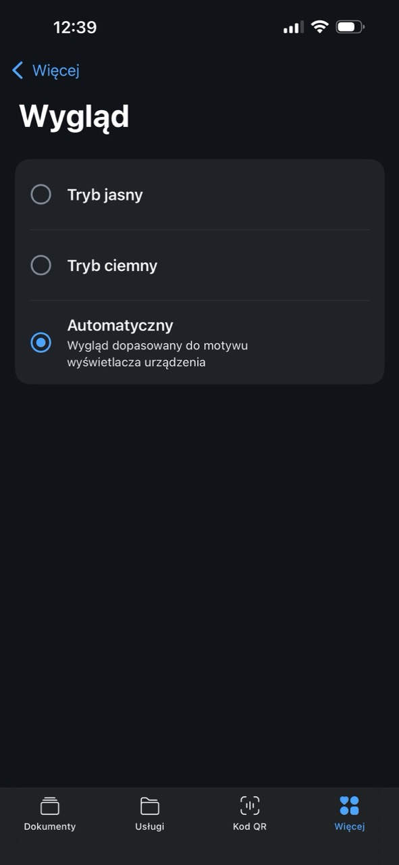399x865 pixels.
Task: Tap the Kod QR scanner icon
Action: click(x=250, y=806)
